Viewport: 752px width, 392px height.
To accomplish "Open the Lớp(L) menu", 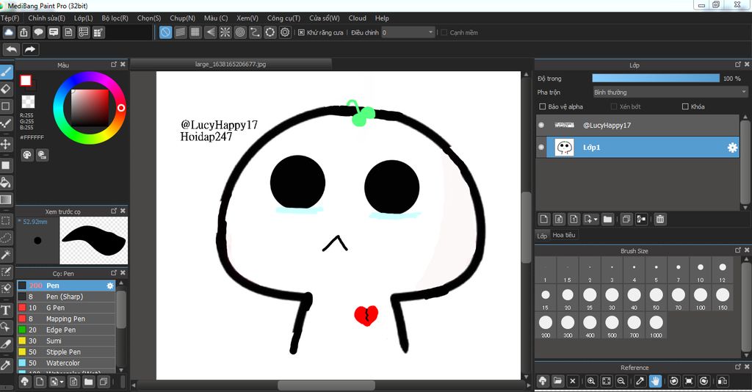I will pos(84,18).
